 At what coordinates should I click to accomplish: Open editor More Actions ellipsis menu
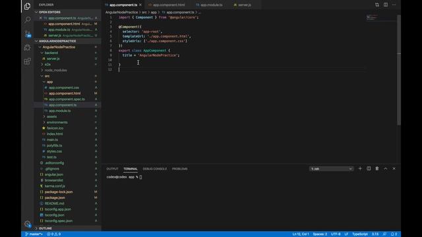click(394, 5)
